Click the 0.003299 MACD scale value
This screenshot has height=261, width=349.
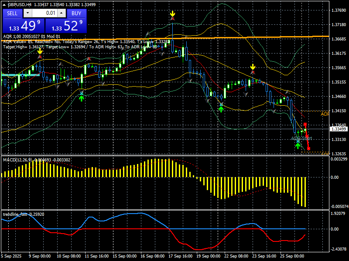pyautogui.click(x=339, y=159)
